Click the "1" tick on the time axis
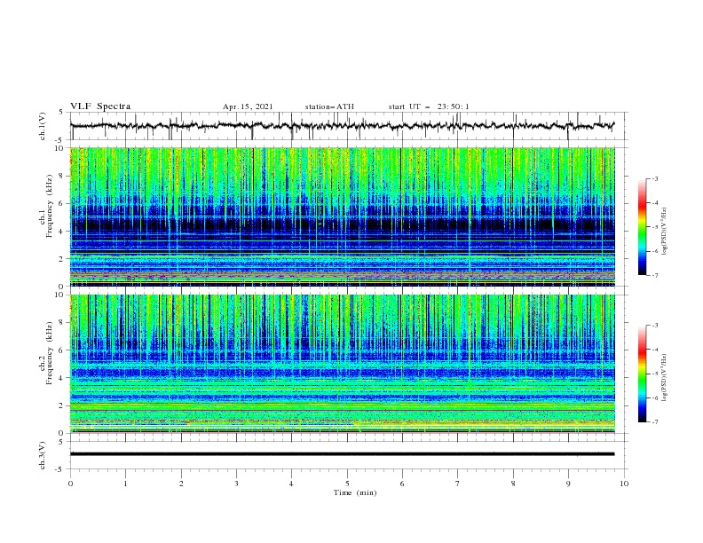703x543 pixels. click(125, 484)
